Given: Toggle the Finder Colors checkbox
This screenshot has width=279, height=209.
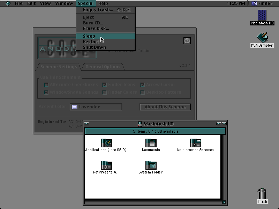Looking at the screenshot, I should coord(104,92).
